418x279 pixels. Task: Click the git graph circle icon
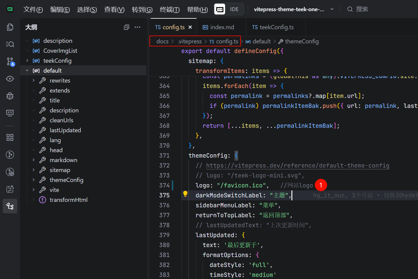(10, 155)
